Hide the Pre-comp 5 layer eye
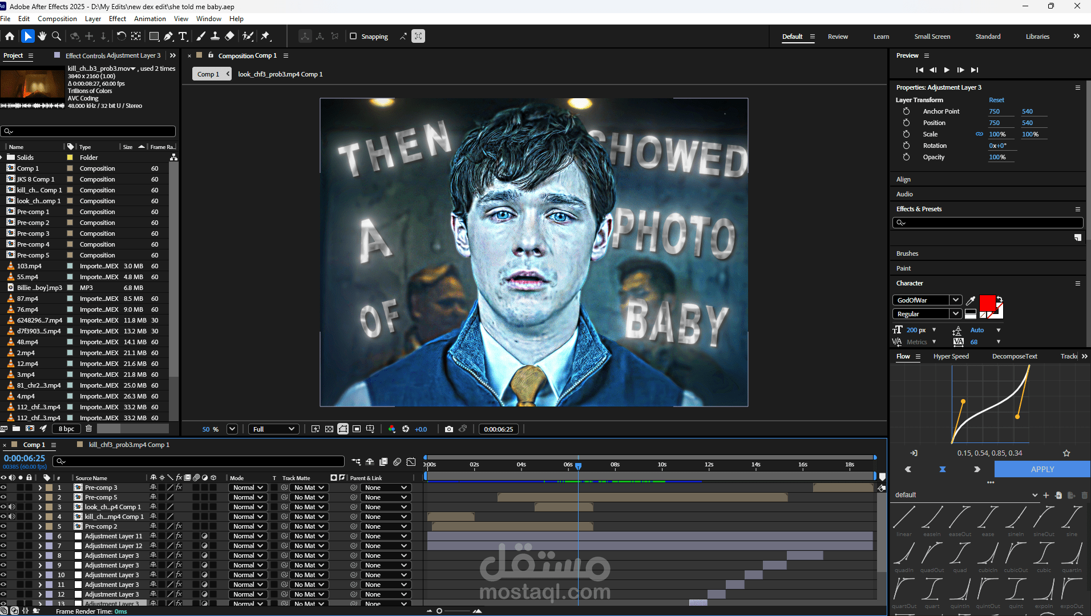Screen dimensions: 1091x616 point(3,497)
